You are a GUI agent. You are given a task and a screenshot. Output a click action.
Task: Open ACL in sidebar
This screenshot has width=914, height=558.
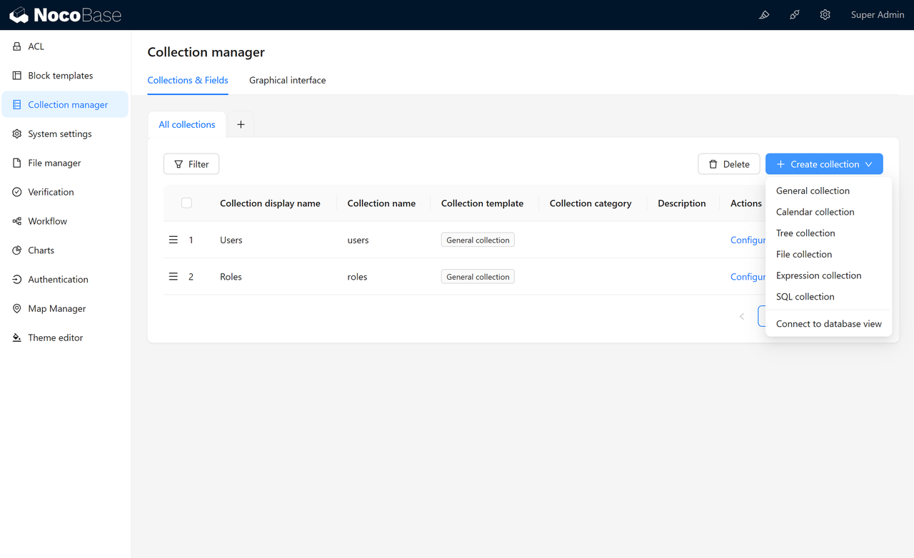coord(65,46)
